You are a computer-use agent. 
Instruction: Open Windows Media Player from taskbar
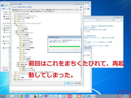tap(17, 96)
